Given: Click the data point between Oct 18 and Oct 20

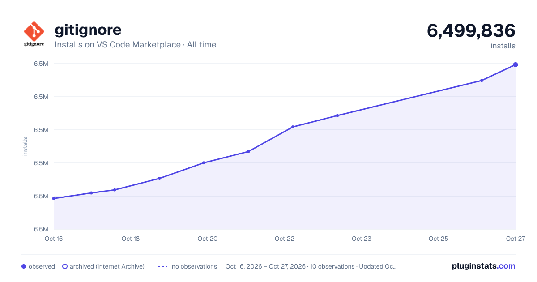Looking at the screenshot, I should [159, 178].
